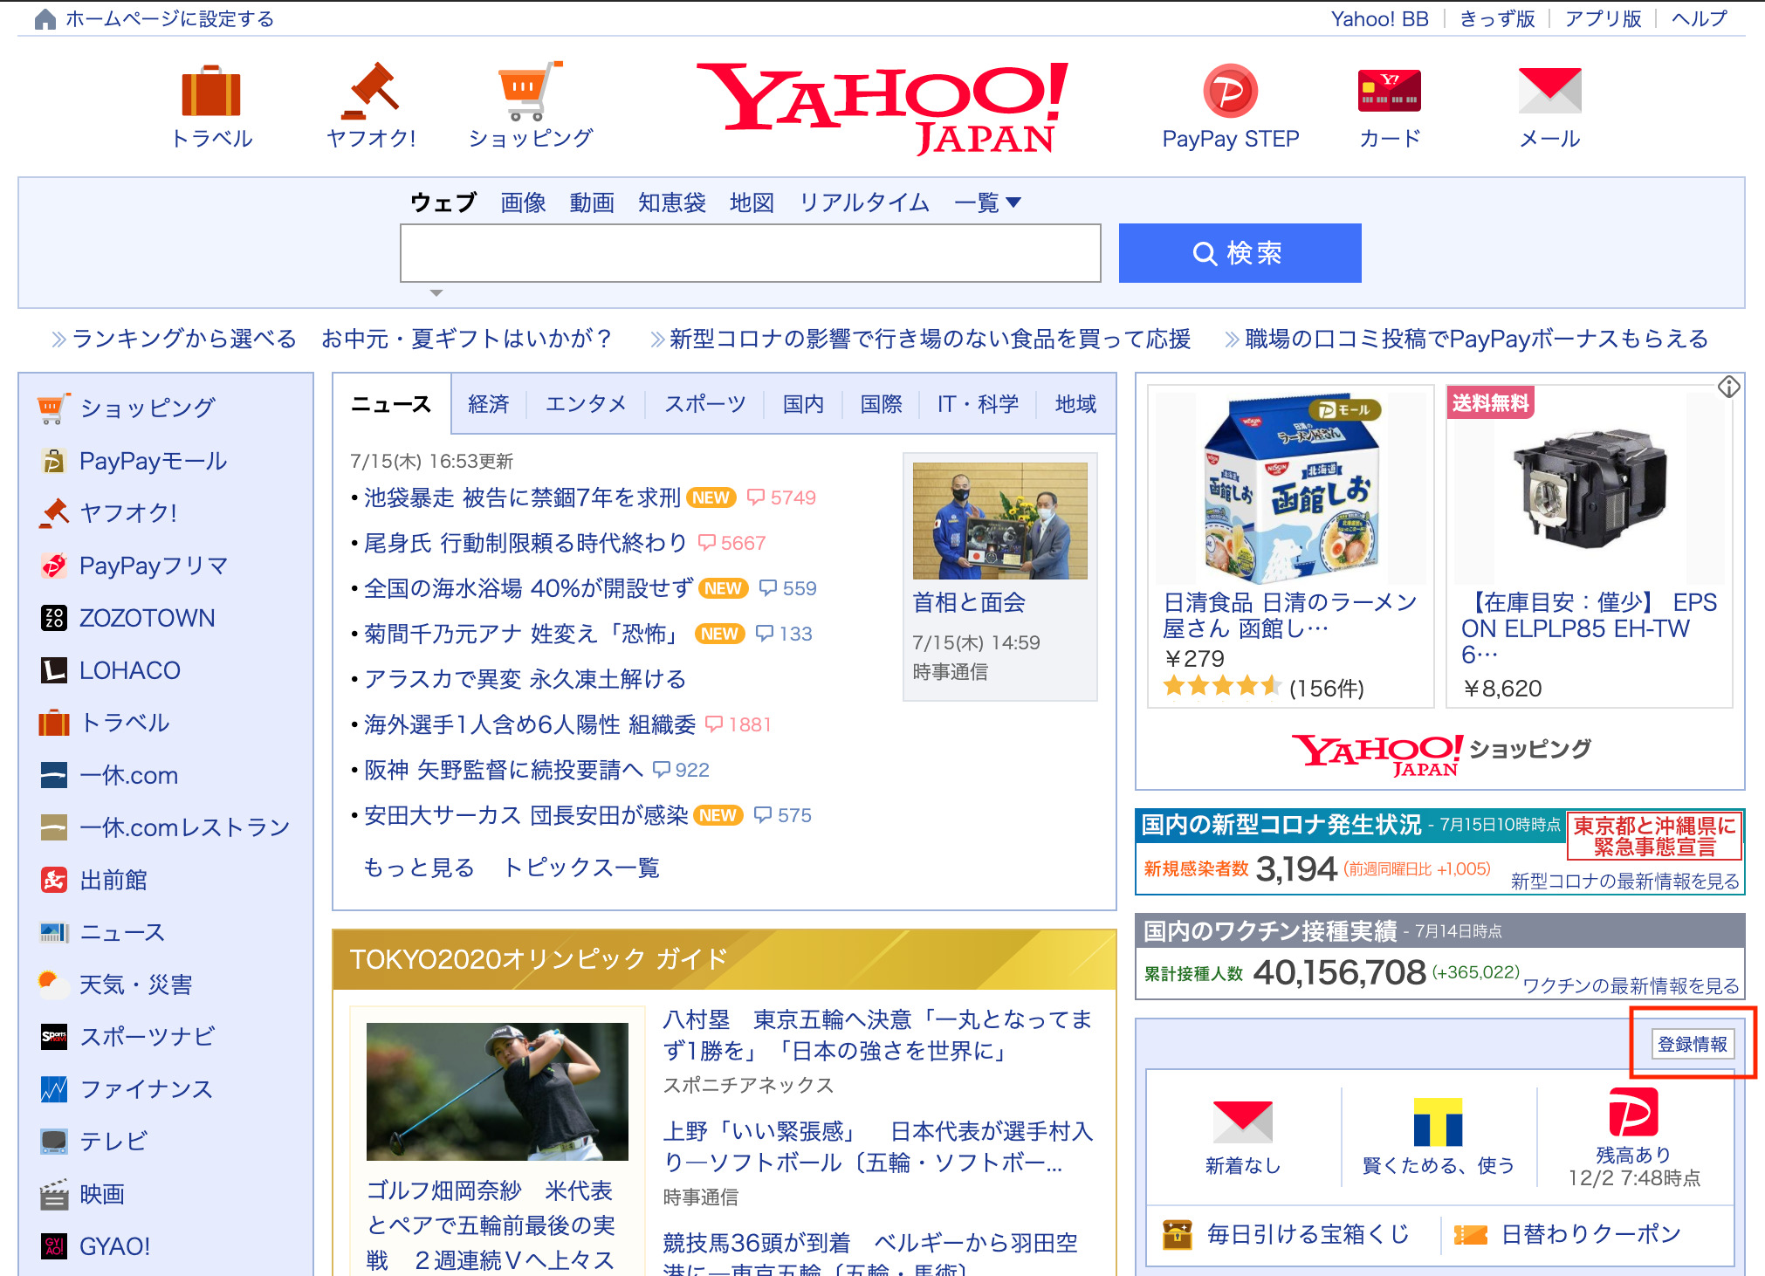Screen dimensions: 1765x1276
Task: Open the 八村塁 東京五輪へ決意 article link
Action: click(x=877, y=1035)
